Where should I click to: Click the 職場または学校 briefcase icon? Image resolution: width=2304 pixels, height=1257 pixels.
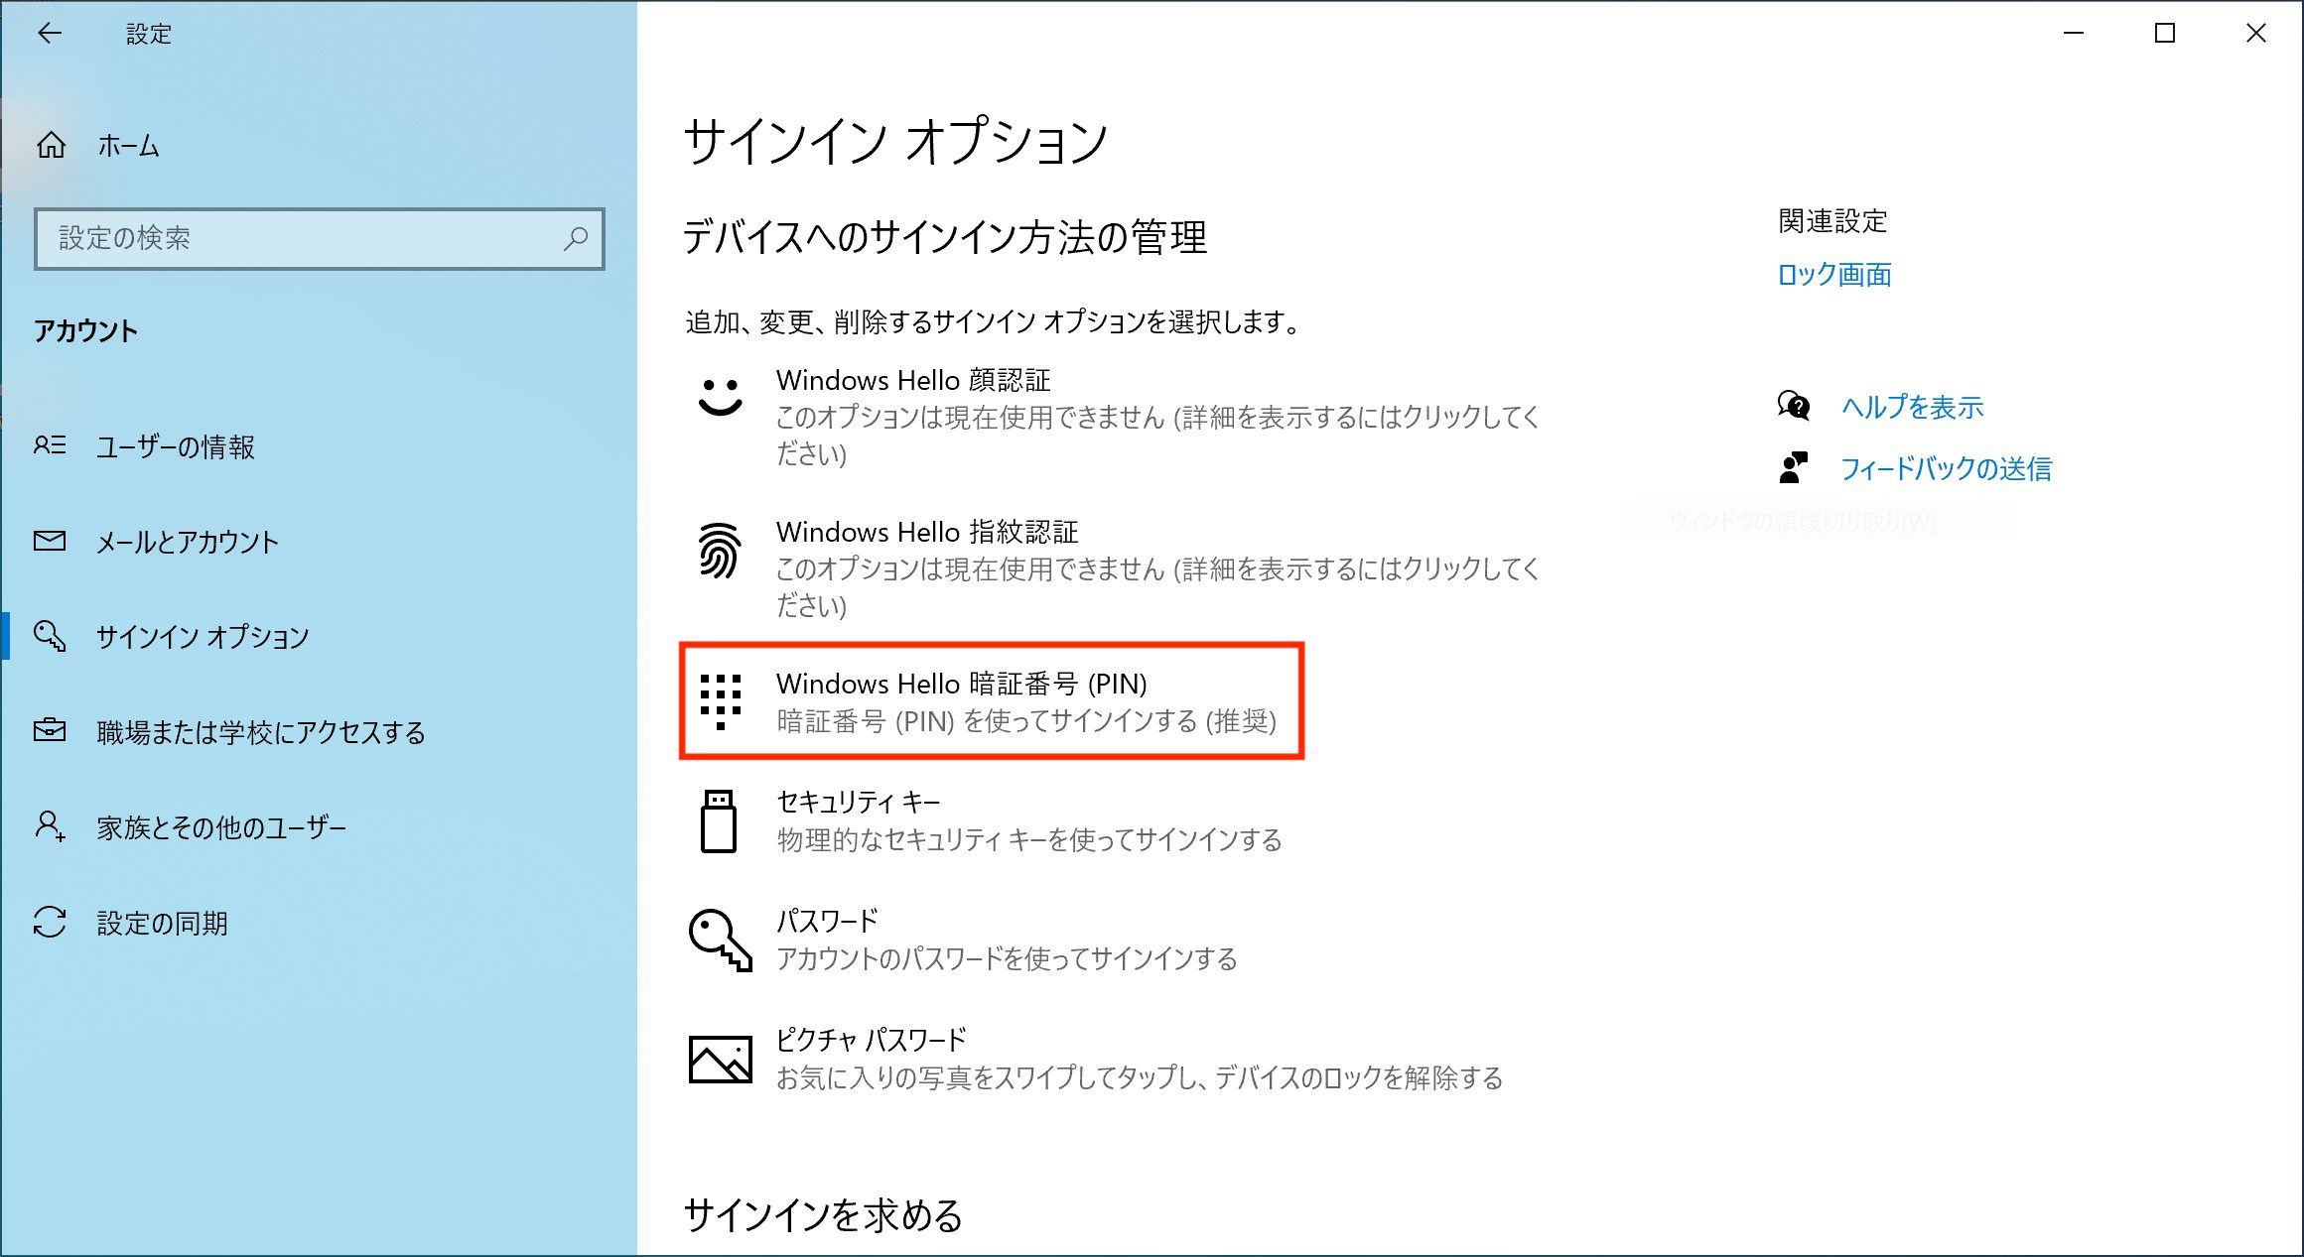coord(50,731)
